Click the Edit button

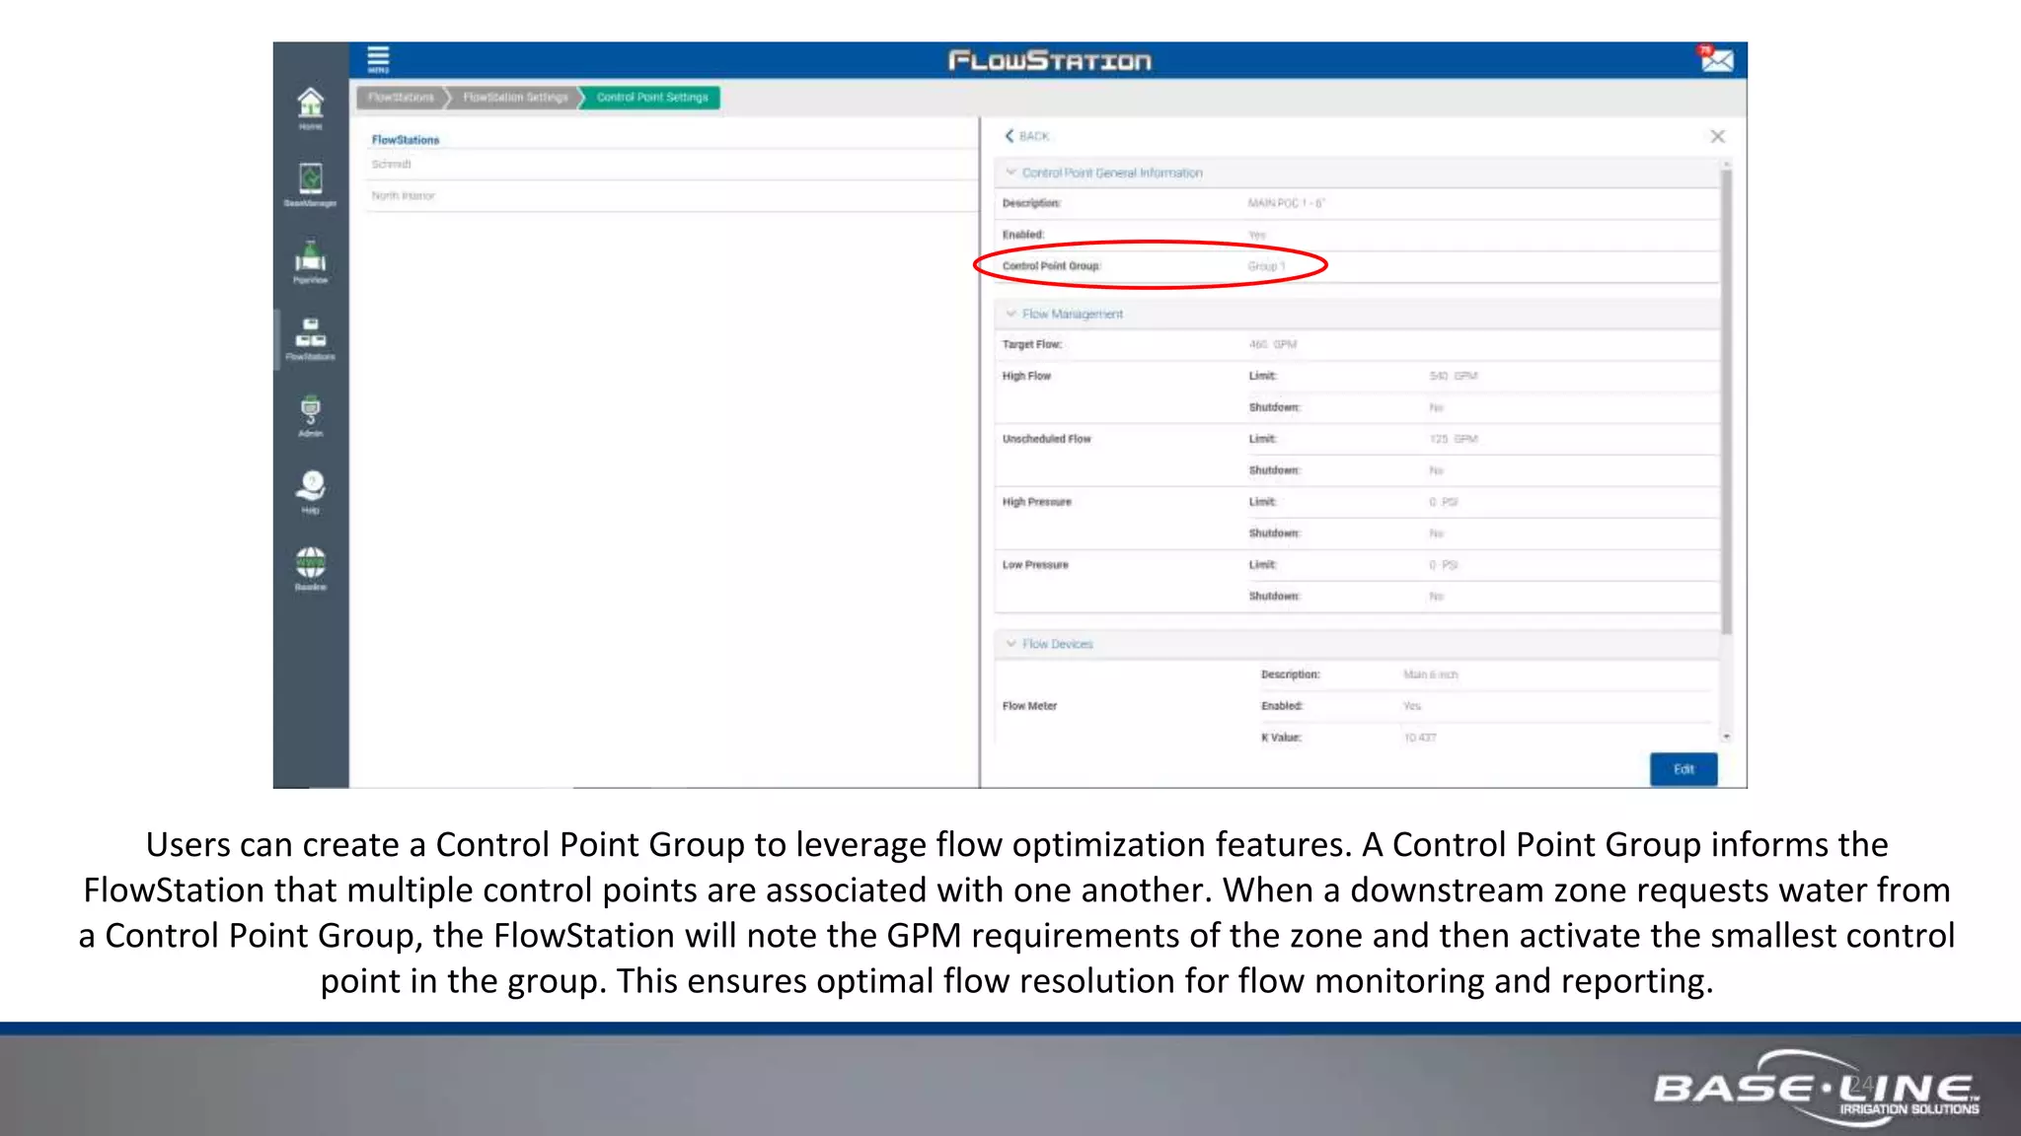[x=1684, y=769]
